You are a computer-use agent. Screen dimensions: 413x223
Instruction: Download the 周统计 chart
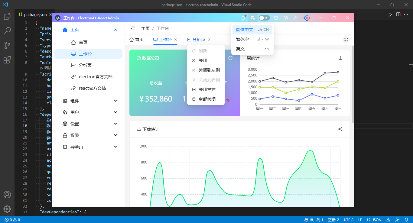[x=340, y=58]
